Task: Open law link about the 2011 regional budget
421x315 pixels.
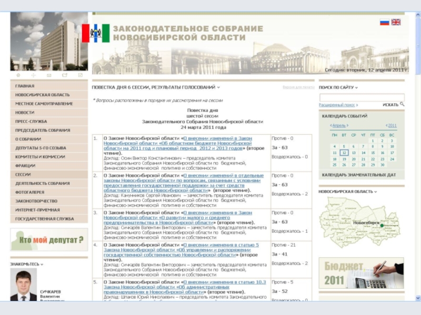Action: coord(178,143)
